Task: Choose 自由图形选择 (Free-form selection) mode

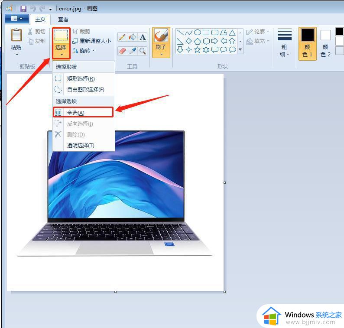Action: pos(85,90)
